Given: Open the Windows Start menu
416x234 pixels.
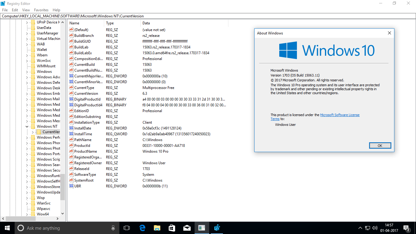Looking at the screenshot, I should (x=7, y=228).
